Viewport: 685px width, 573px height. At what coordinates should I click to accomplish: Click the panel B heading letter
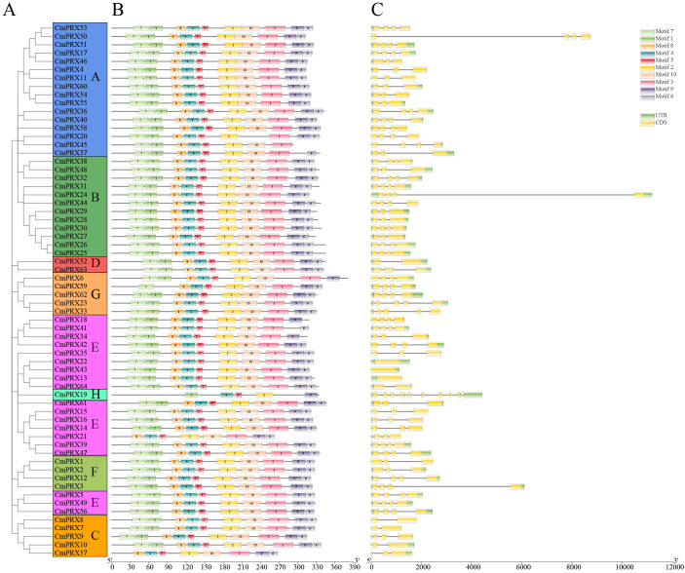pyautogui.click(x=118, y=10)
